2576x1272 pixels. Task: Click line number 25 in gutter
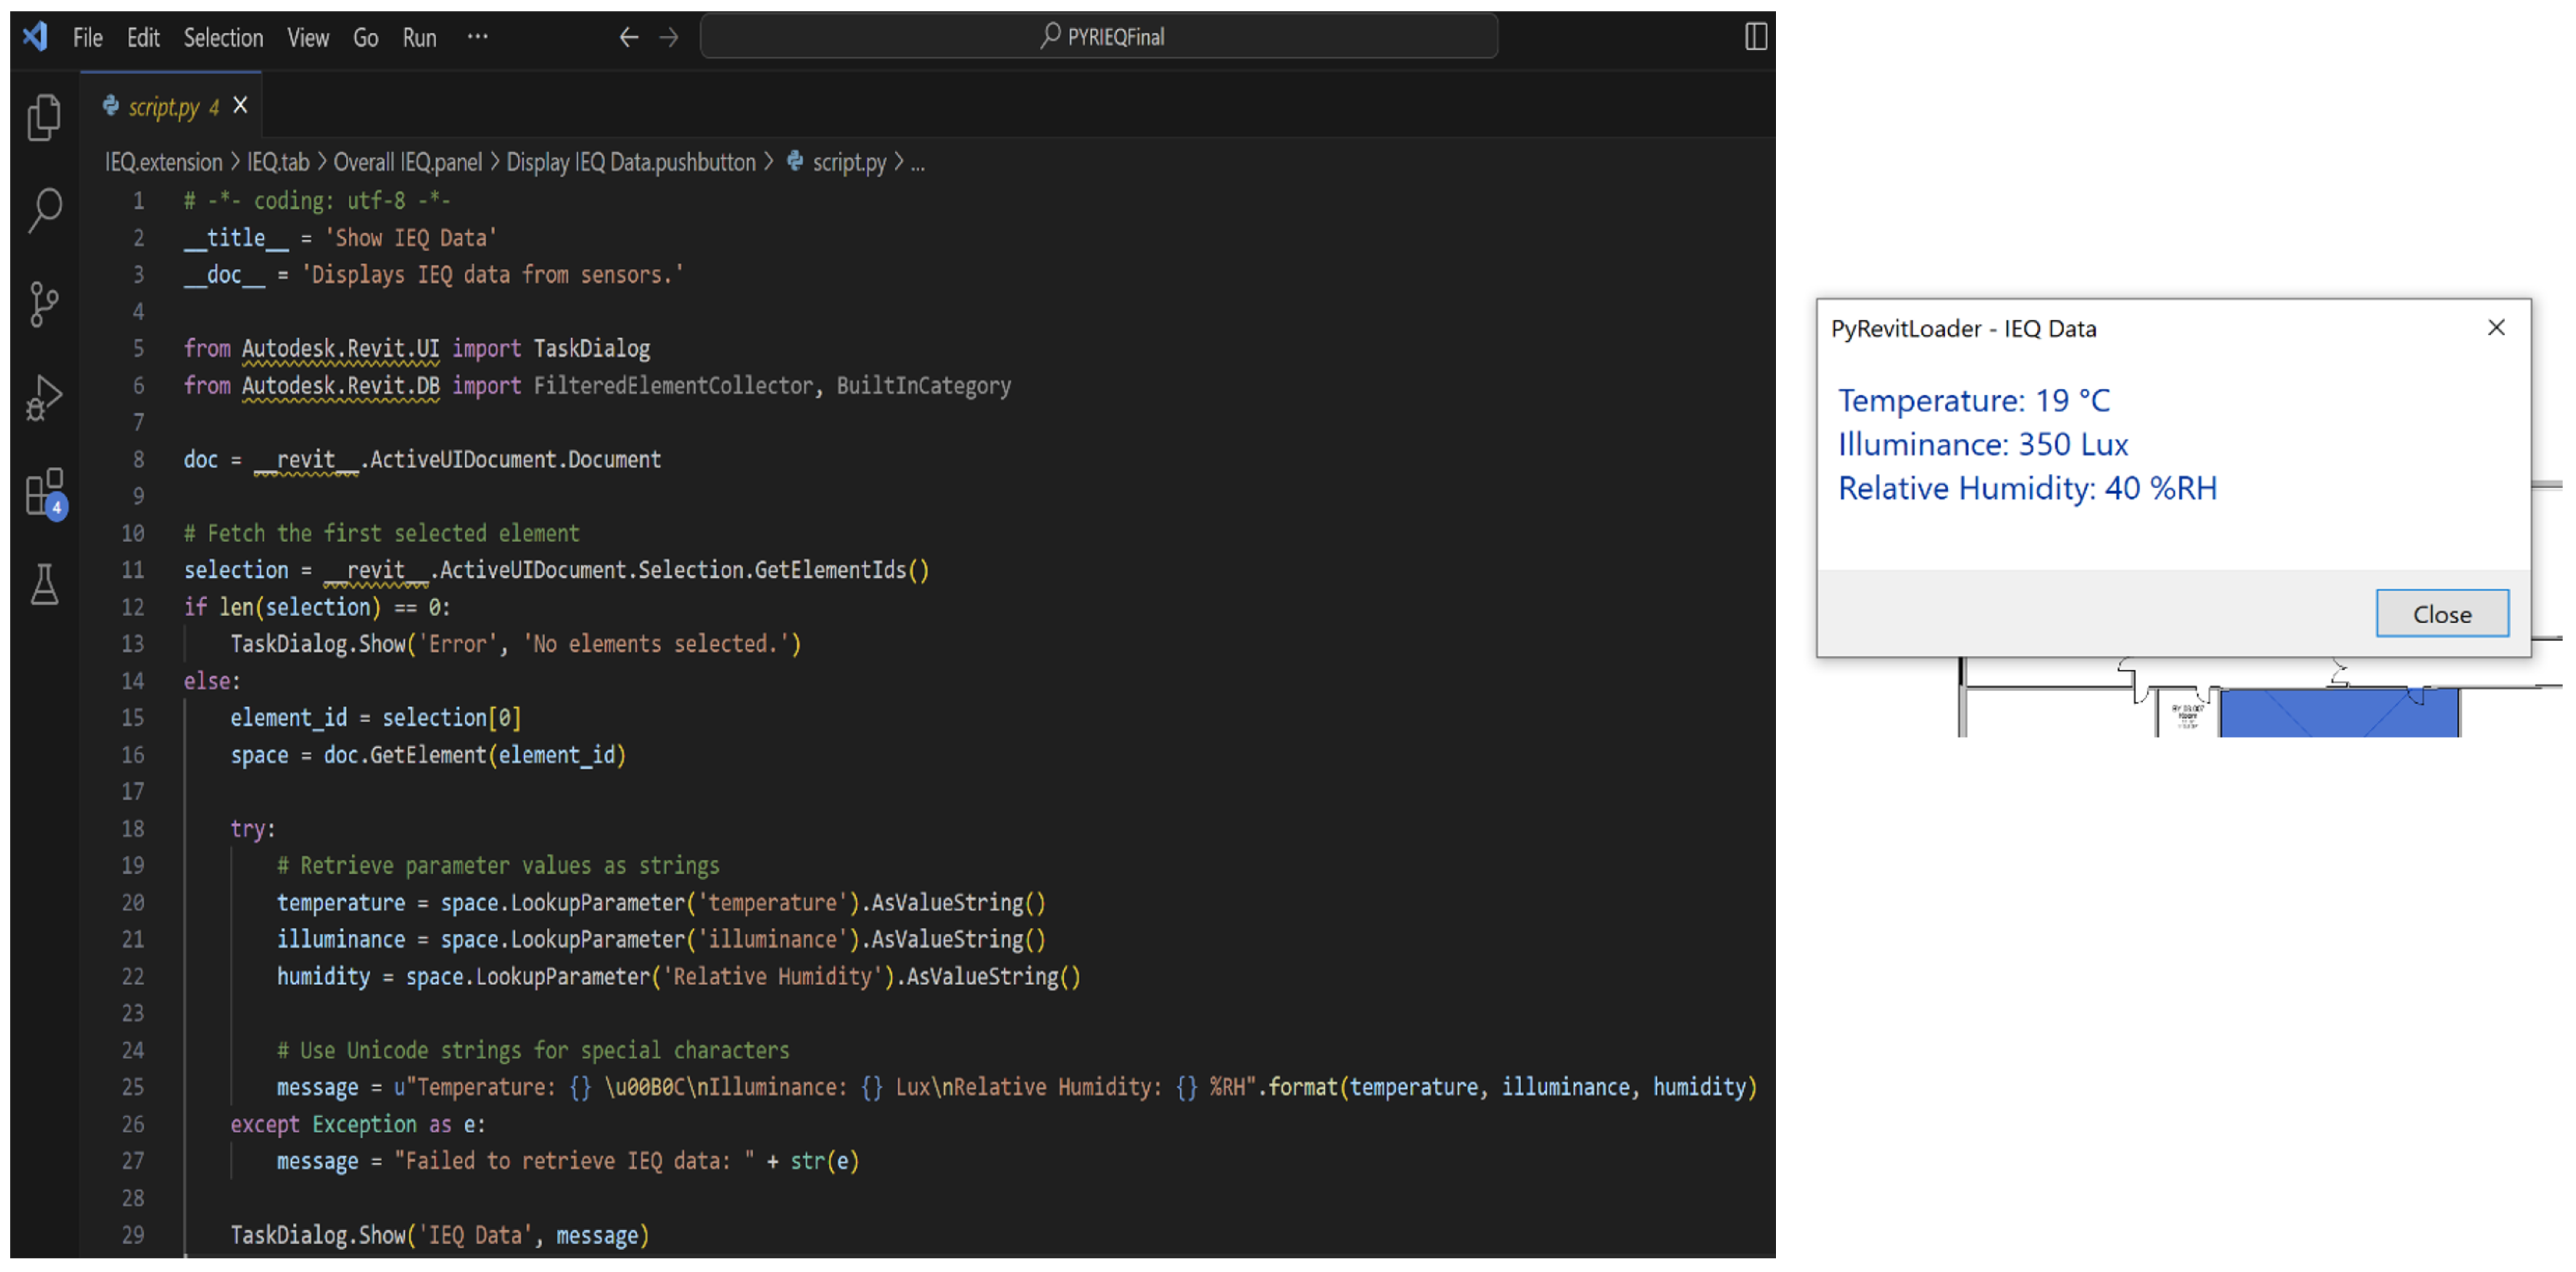point(133,1087)
